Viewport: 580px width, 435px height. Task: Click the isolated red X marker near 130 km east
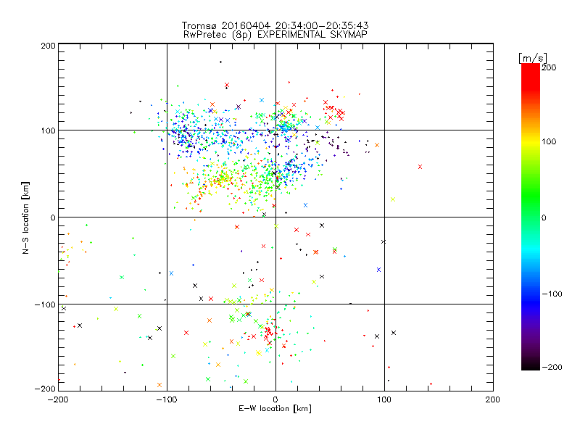point(420,167)
